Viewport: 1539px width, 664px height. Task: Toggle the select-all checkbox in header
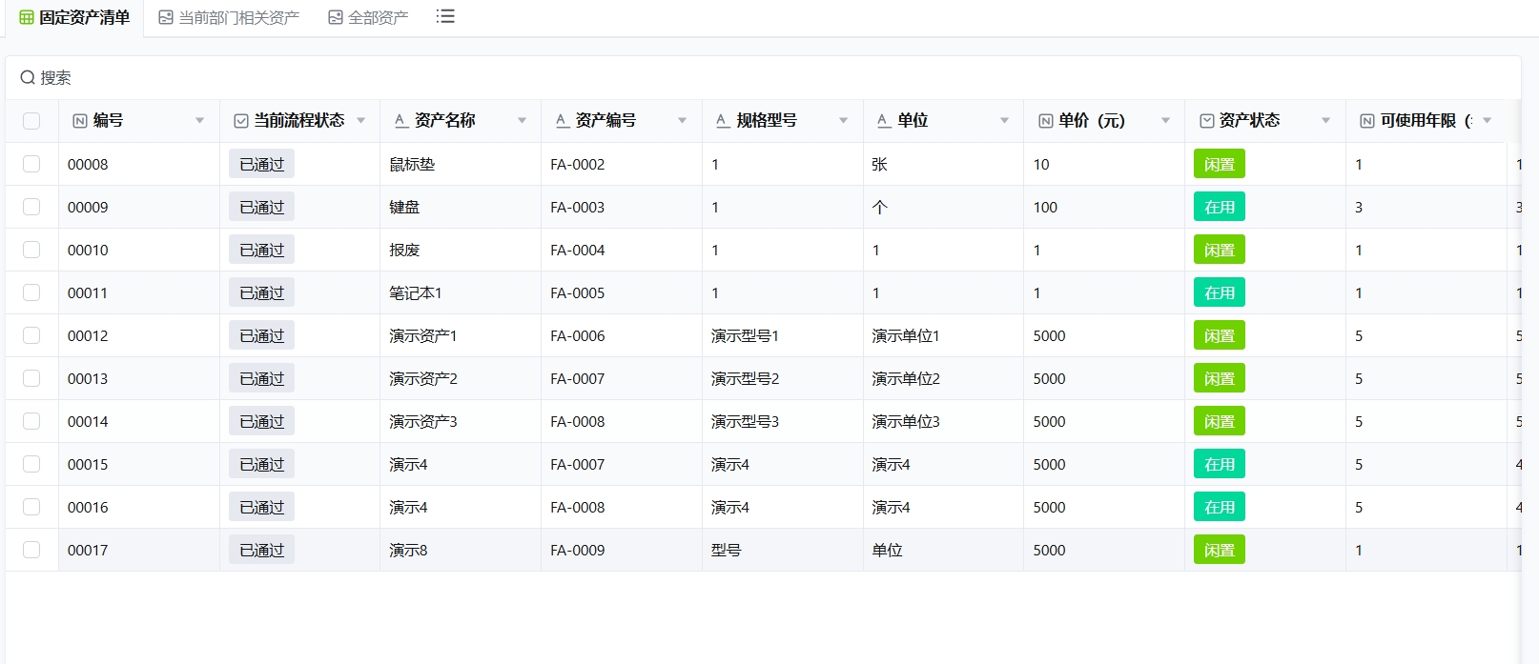[31, 121]
